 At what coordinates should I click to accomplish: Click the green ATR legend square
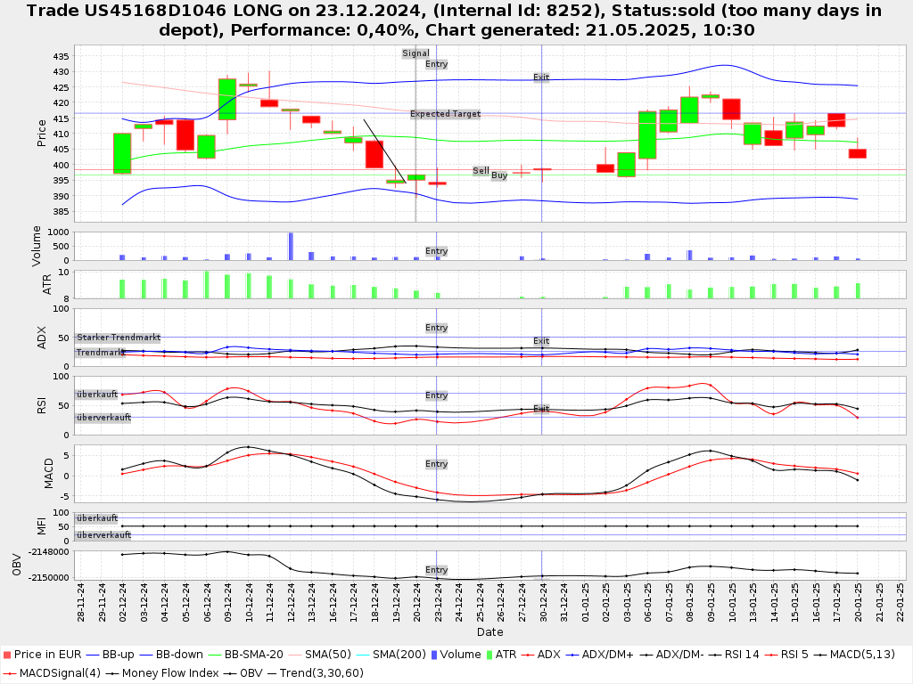(487, 655)
